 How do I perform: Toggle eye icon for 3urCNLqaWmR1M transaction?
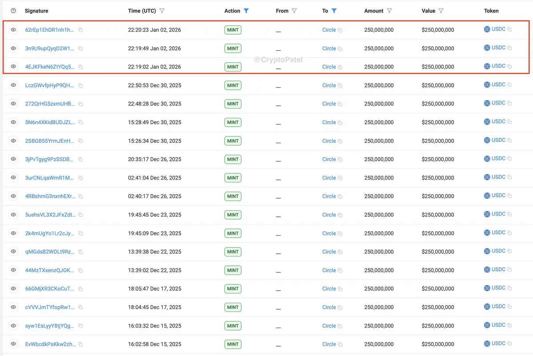tap(13, 177)
